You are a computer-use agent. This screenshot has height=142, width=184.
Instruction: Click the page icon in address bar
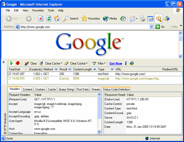[x=17, y=27]
